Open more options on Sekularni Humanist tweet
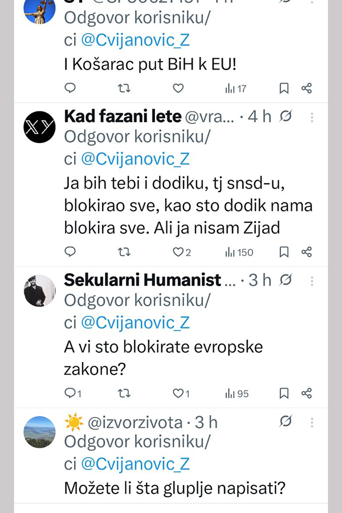The image size is (342, 513). click(x=312, y=280)
